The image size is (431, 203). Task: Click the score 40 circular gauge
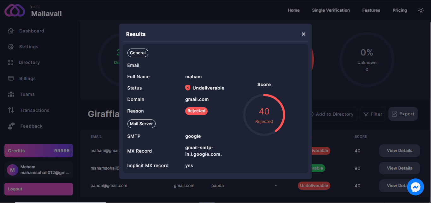[x=264, y=115]
